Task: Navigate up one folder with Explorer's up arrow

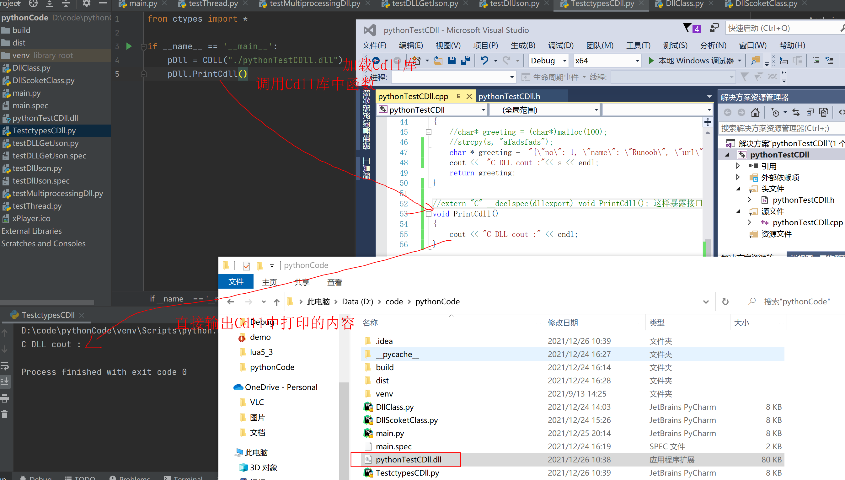Action: (x=277, y=301)
